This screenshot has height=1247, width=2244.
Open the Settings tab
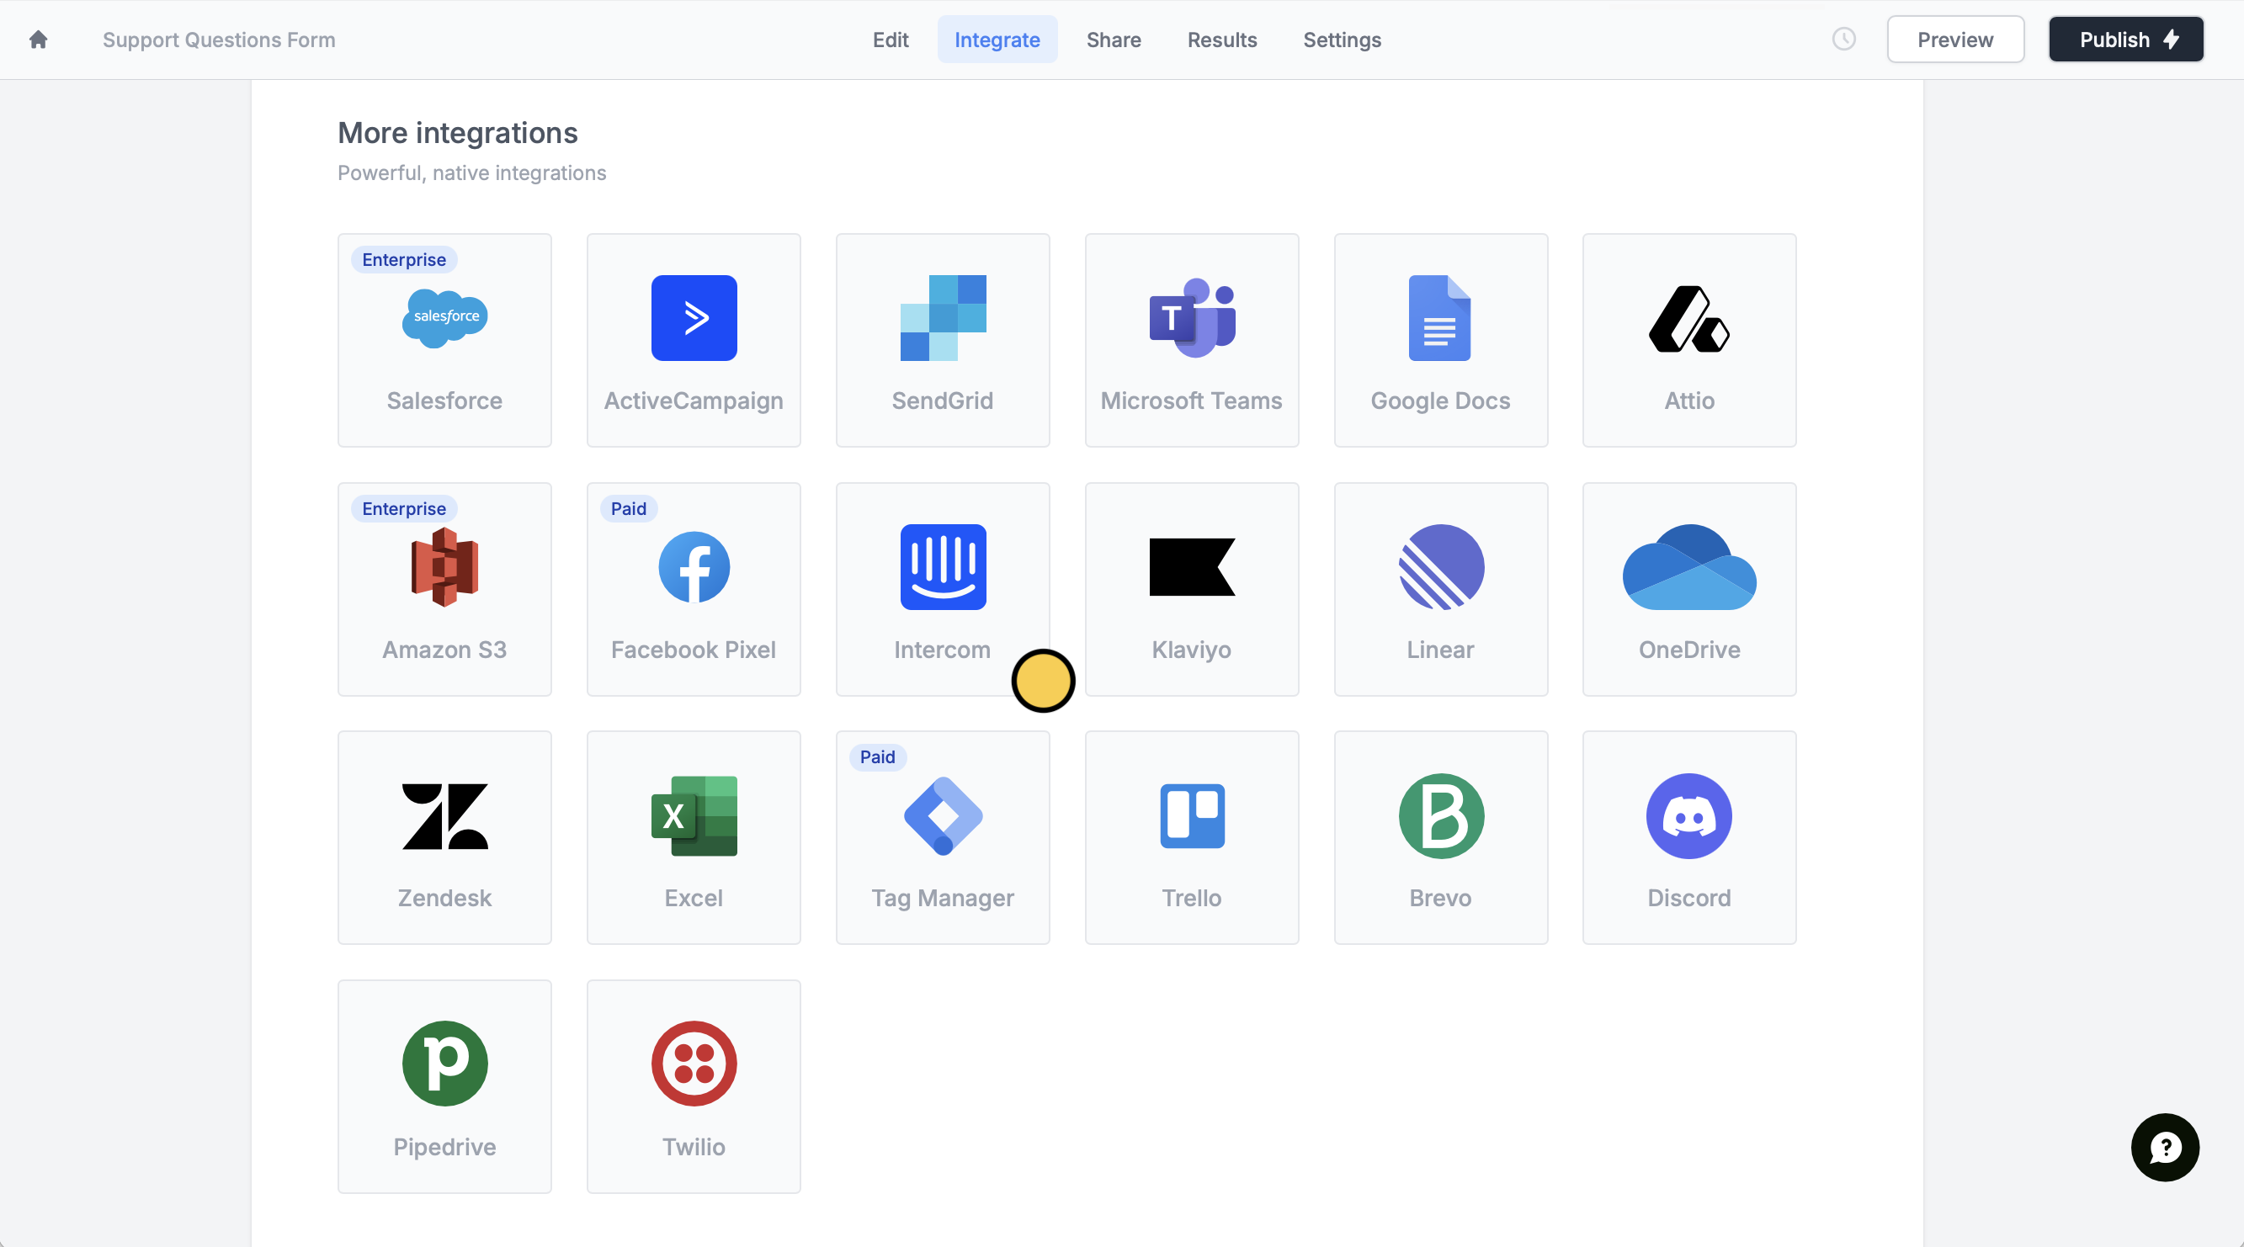(1342, 40)
